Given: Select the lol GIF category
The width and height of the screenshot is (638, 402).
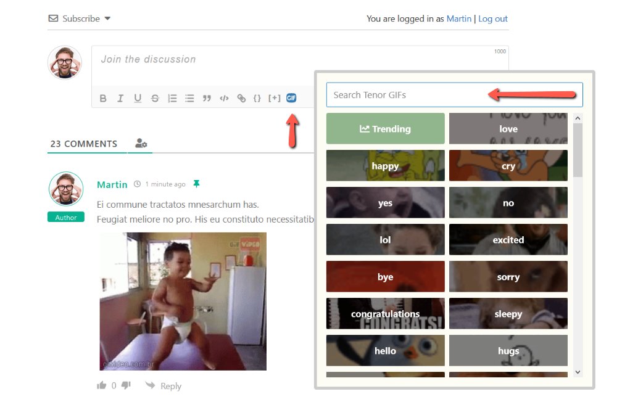Looking at the screenshot, I should (x=385, y=239).
